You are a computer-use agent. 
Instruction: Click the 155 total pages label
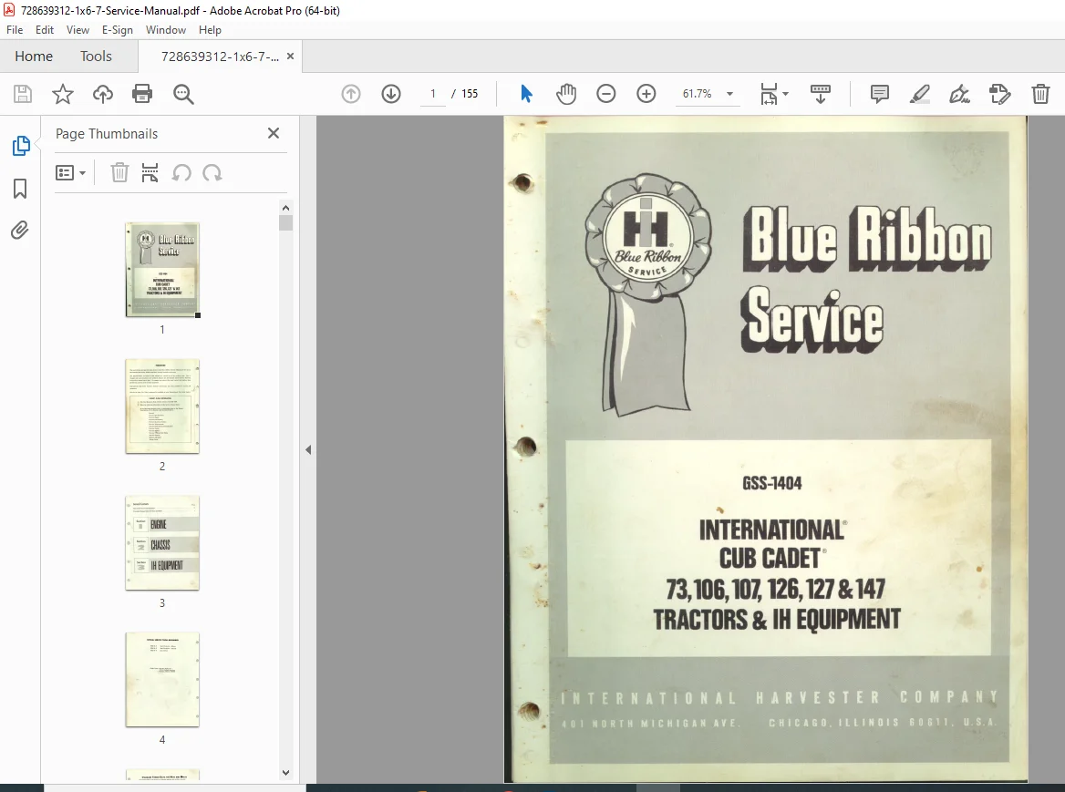coord(470,94)
